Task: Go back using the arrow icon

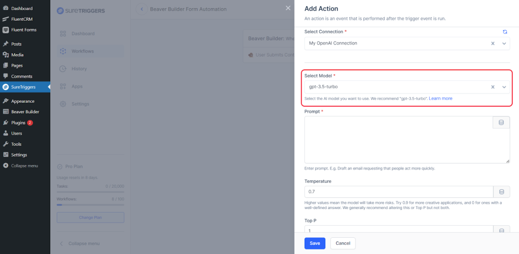Action: 141,9
